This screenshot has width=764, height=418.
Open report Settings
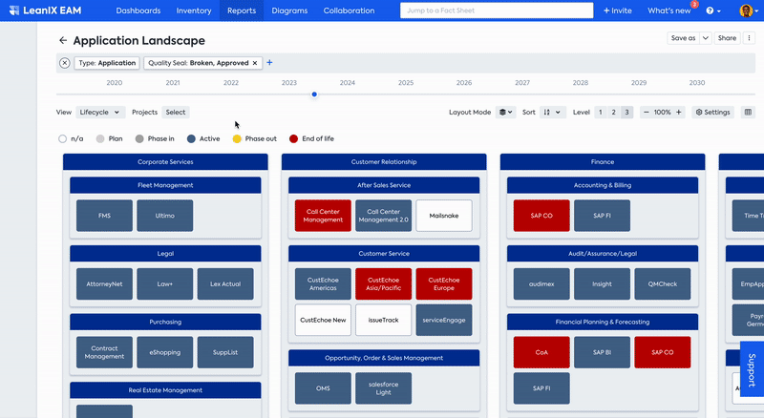712,112
